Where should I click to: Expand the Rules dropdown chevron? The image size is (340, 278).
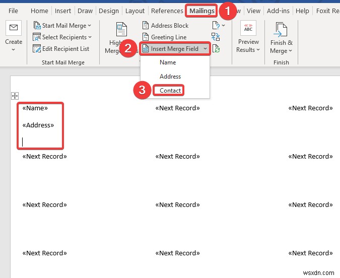[224, 26]
